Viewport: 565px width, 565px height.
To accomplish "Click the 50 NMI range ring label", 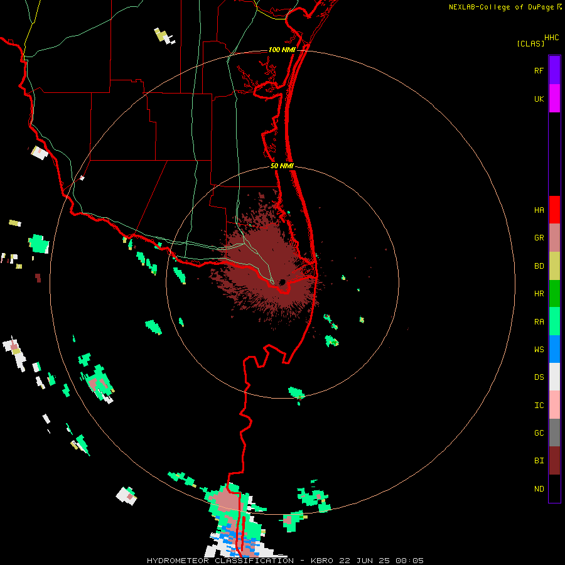I will [x=282, y=166].
